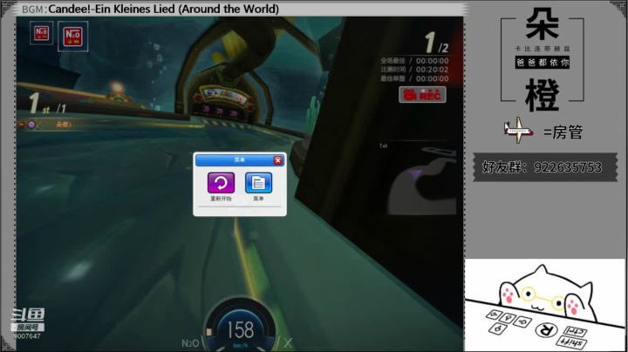Click the 1st /1 ranking indicator
Viewport: 628px width, 352px height.
[x=47, y=104]
